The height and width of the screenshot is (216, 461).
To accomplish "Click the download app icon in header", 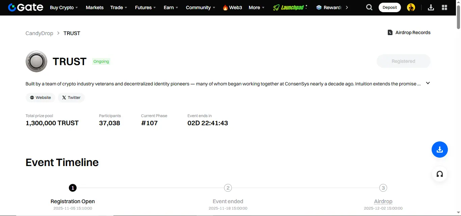I will (431, 7).
